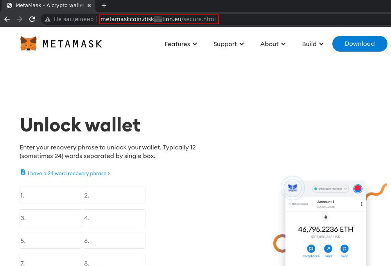Click the document icon beside the 24 word link
The image size is (391, 266).
pos(23,172)
